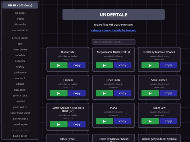Select the struck-through kirby super star category
This screenshot has width=190, height=142.
pos(20,130)
